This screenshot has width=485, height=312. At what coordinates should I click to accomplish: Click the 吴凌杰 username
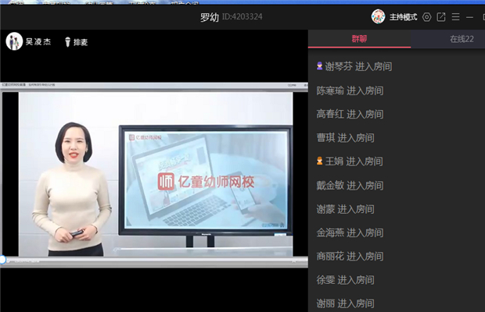(38, 42)
